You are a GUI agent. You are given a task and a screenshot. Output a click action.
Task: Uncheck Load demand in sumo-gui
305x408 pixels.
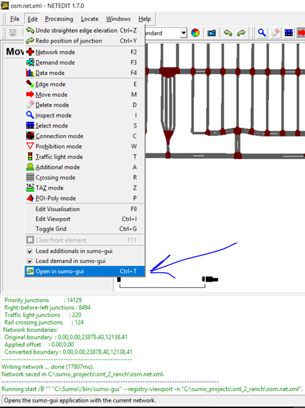point(30,261)
